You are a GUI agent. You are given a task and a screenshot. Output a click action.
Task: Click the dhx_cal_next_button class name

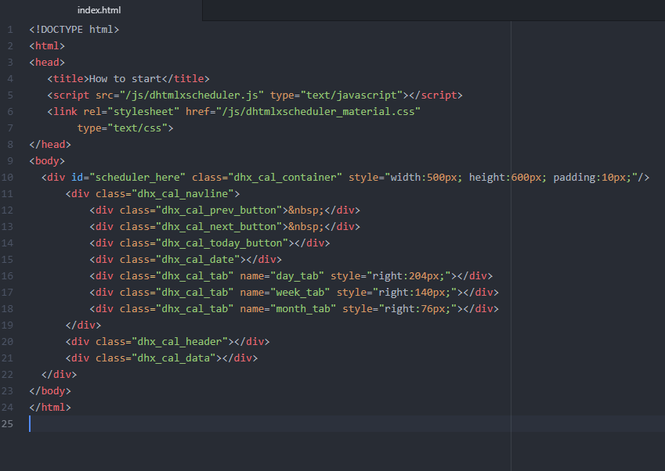coord(219,227)
